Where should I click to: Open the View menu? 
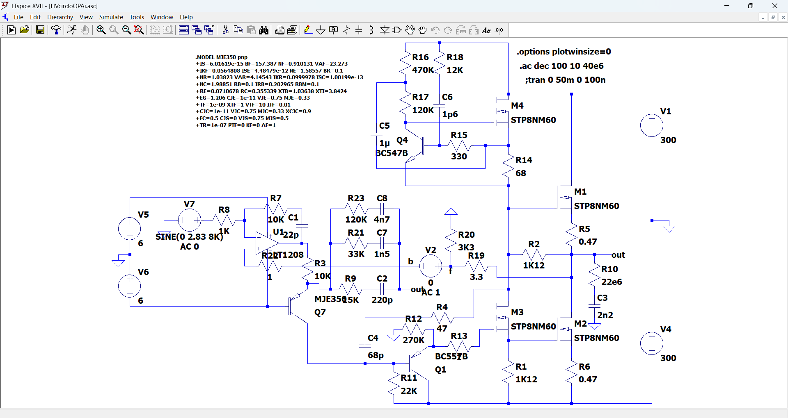[x=86, y=17]
